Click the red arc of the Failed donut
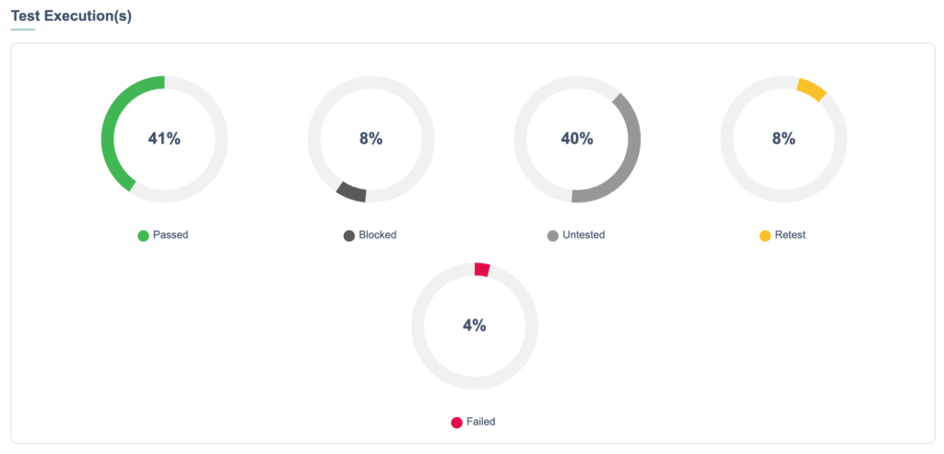 (x=481, y=269)
